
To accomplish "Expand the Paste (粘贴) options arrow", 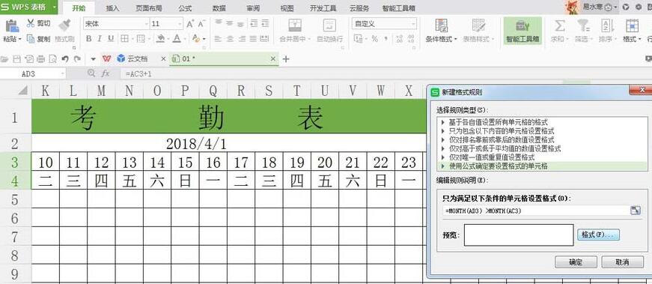I will 20,39.
